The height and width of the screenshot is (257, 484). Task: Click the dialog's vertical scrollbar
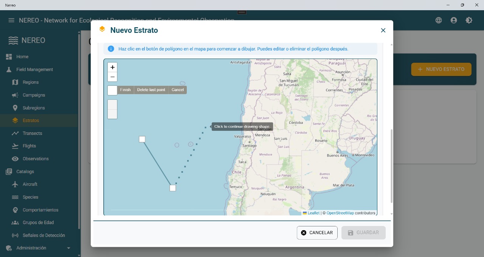point(391,166)
